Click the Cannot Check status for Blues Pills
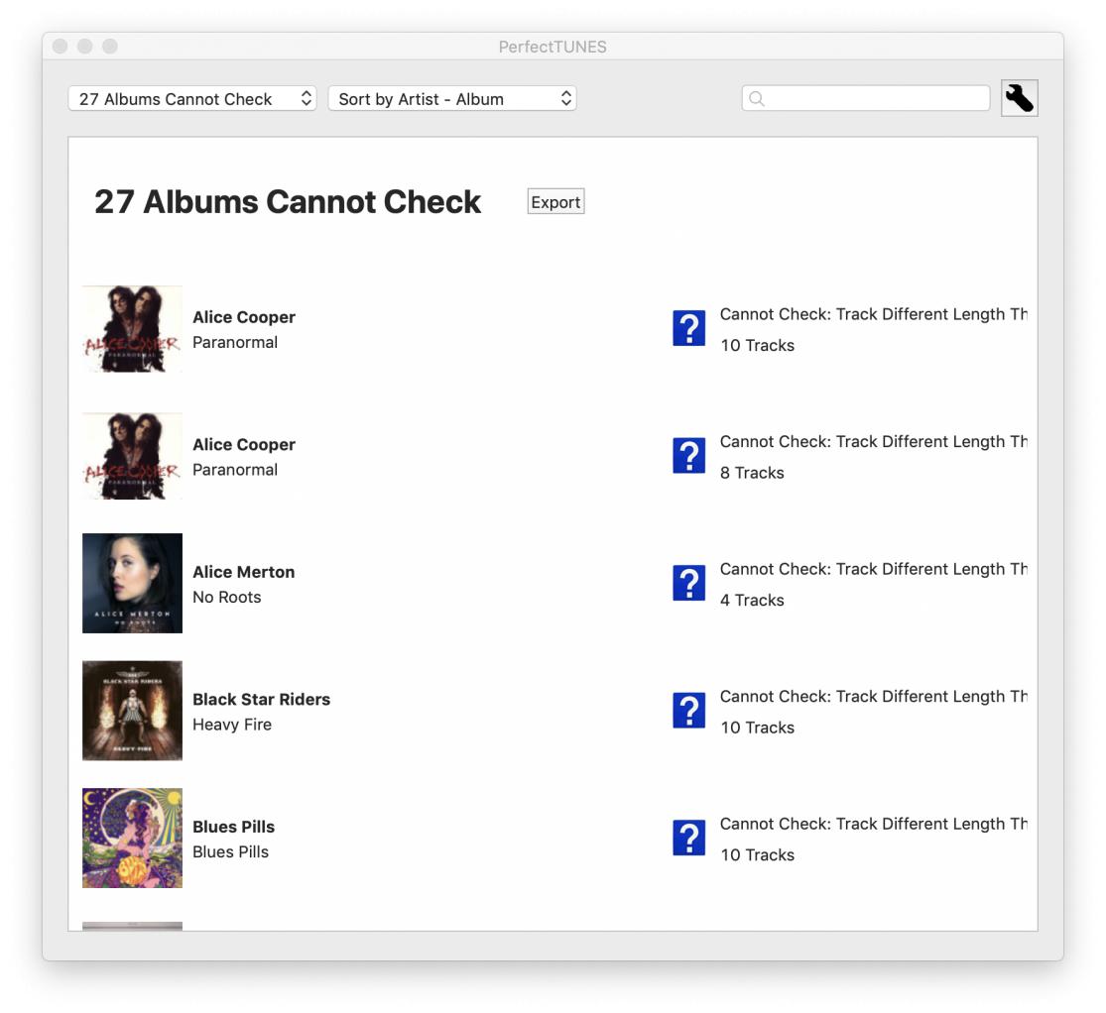 tap(873, 824)
